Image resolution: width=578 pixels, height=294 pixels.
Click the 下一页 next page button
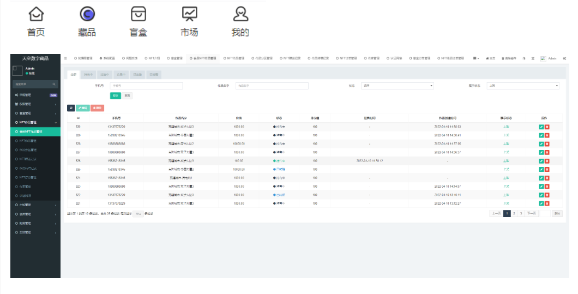[x=531, y=213]
